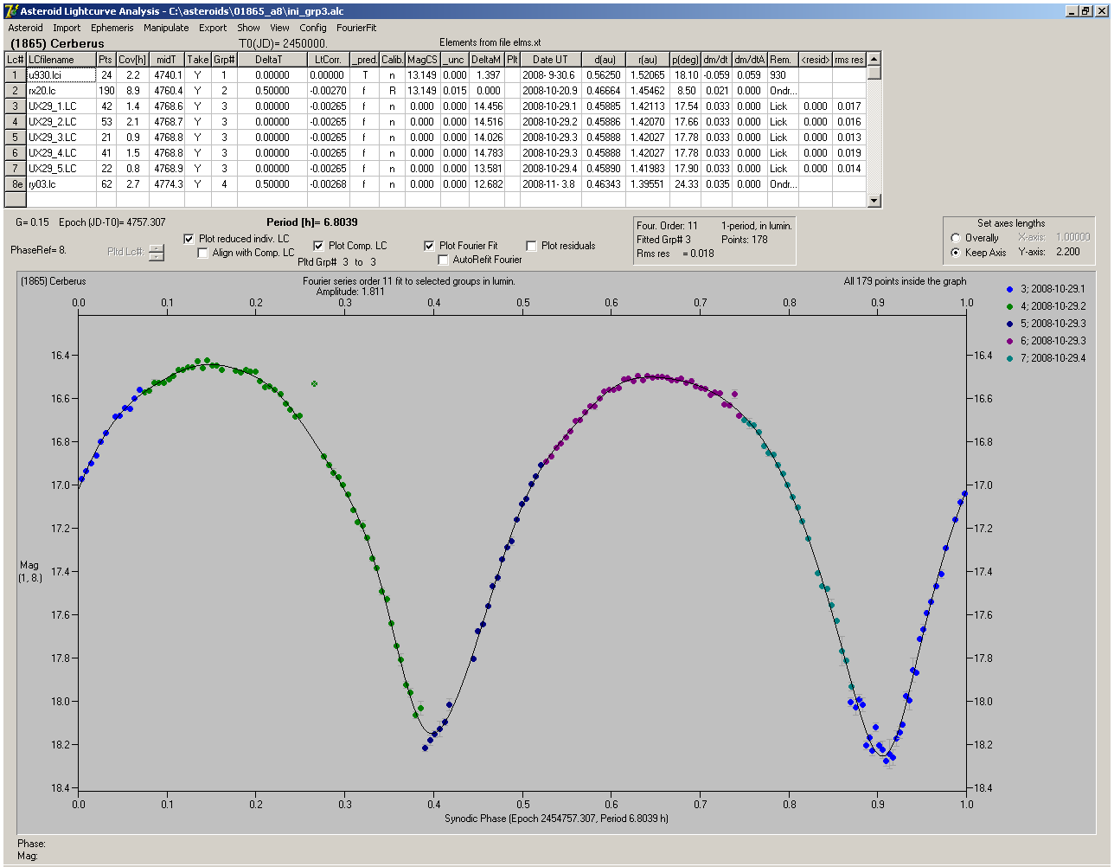1114x867 pixels.
Task: Open the Show menu
Action: (x=248, y=28)
